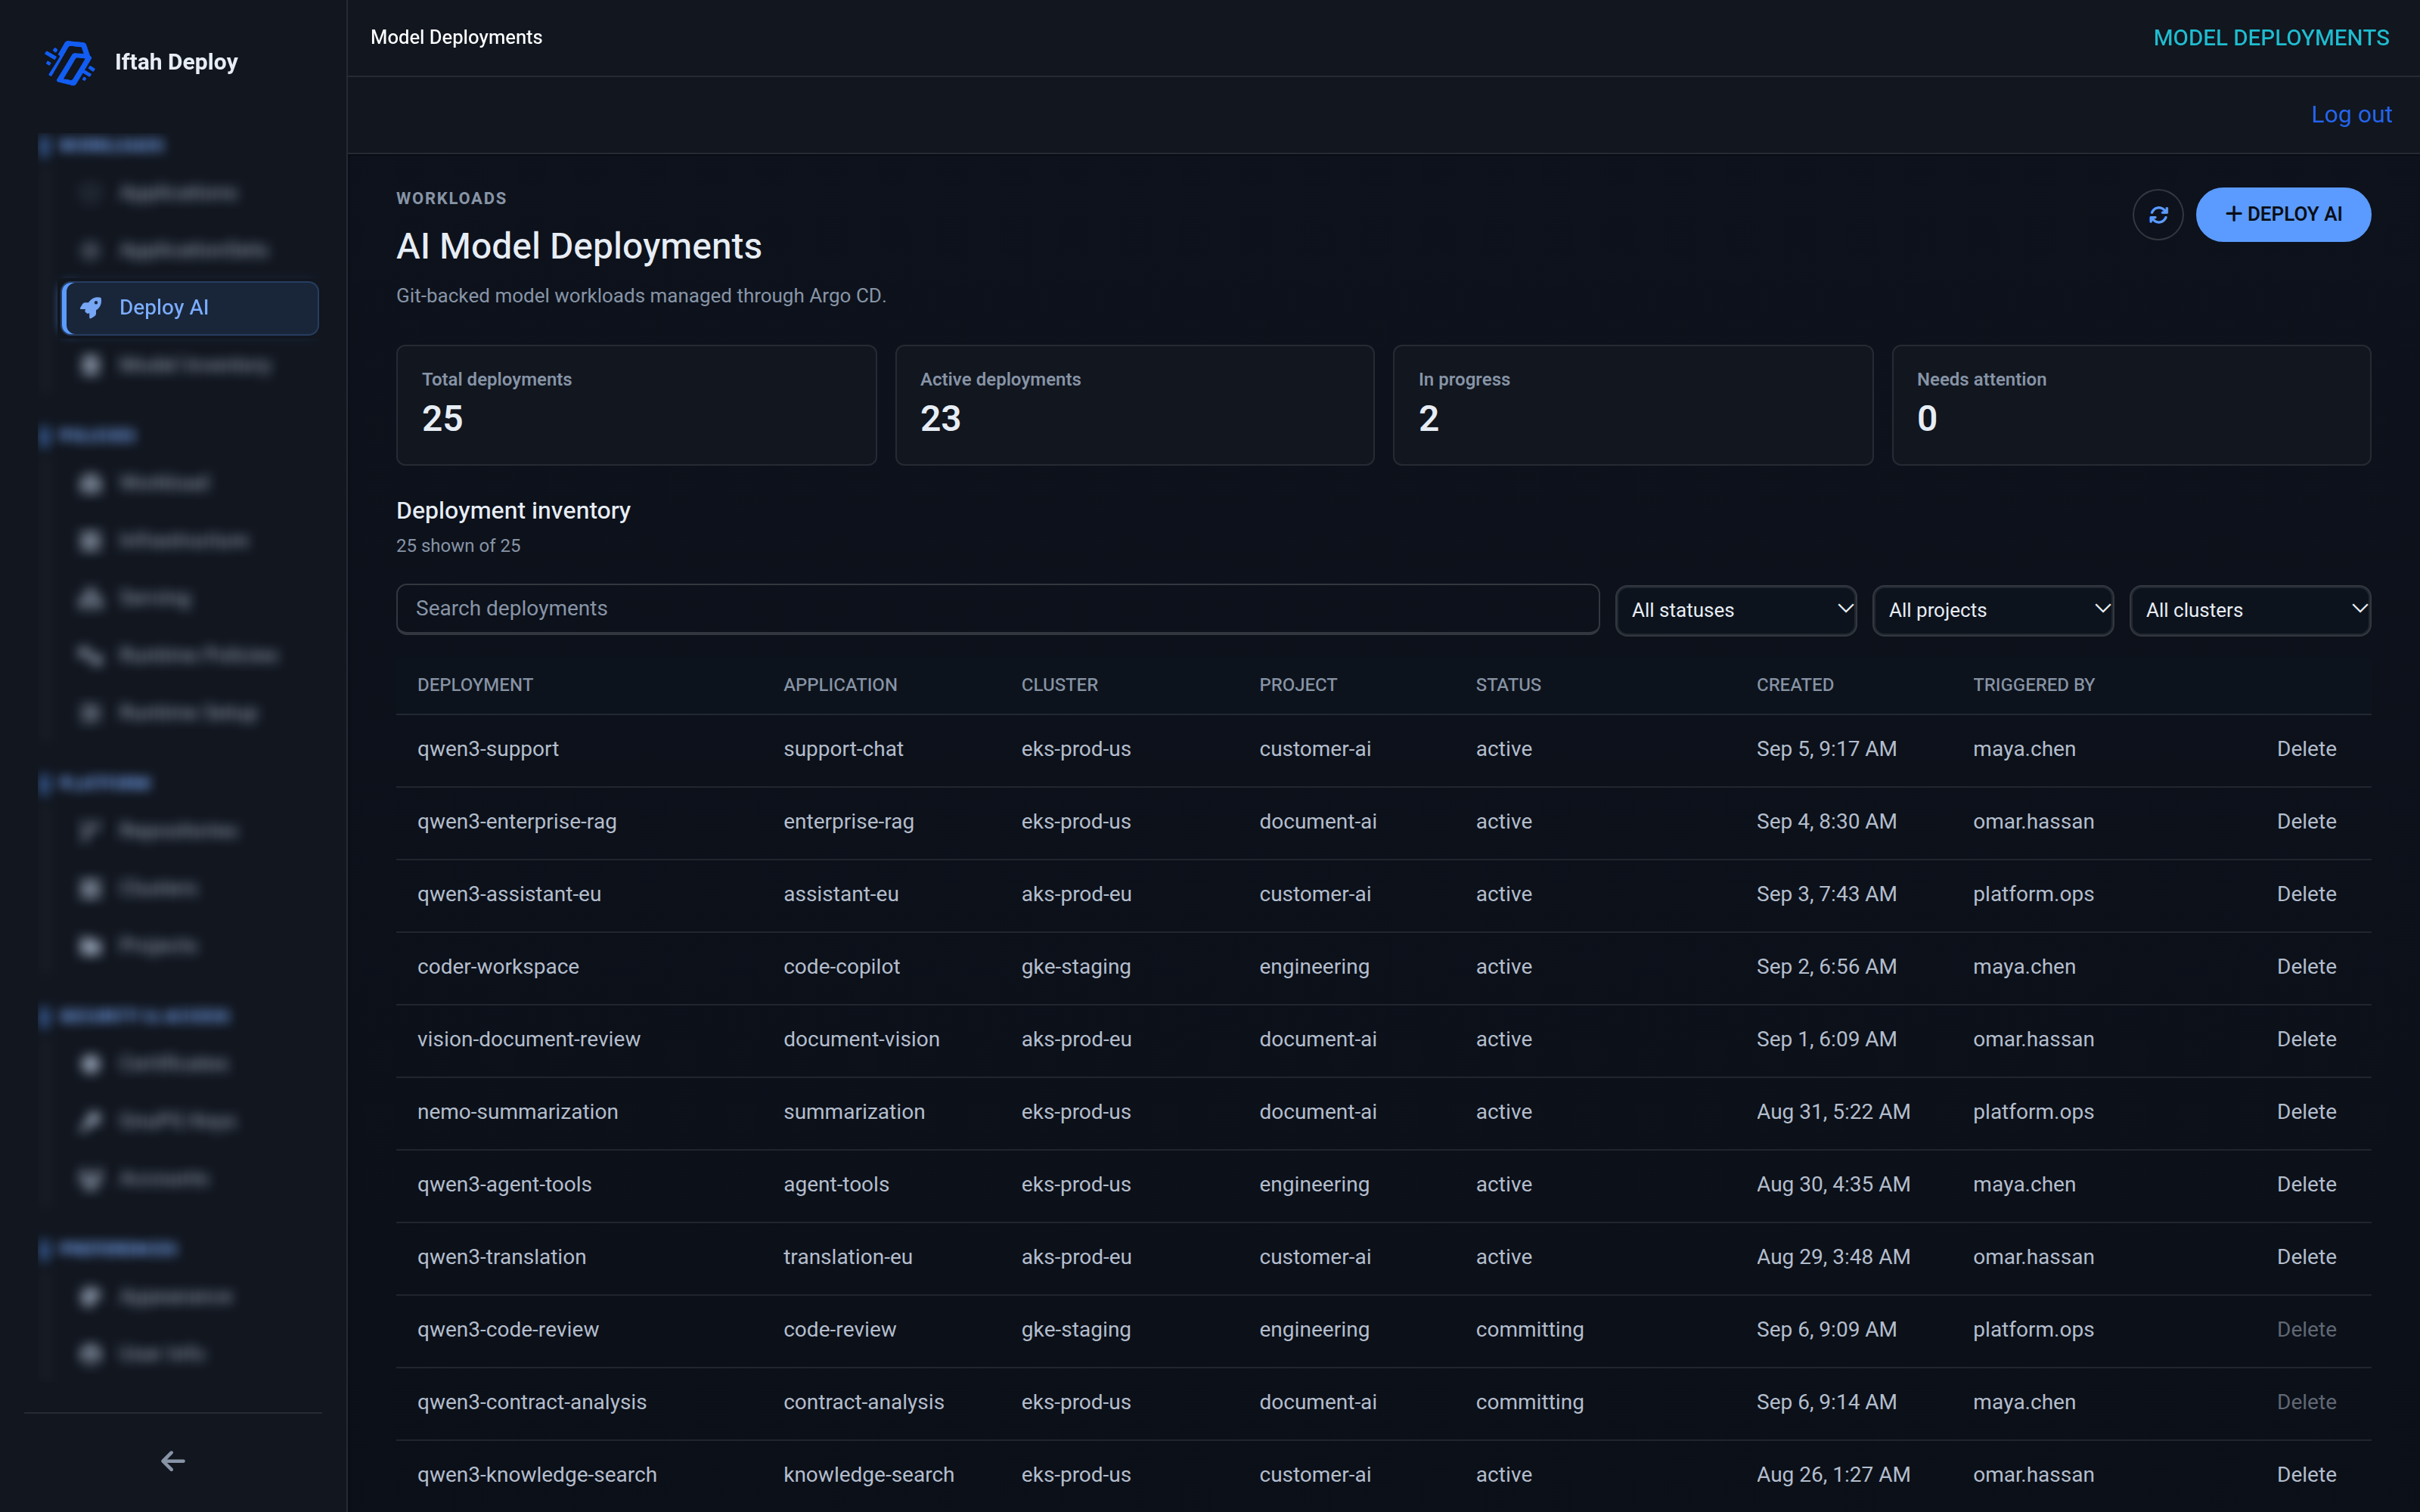Expand the All clusters dropdown

[x=2250, y=610]
